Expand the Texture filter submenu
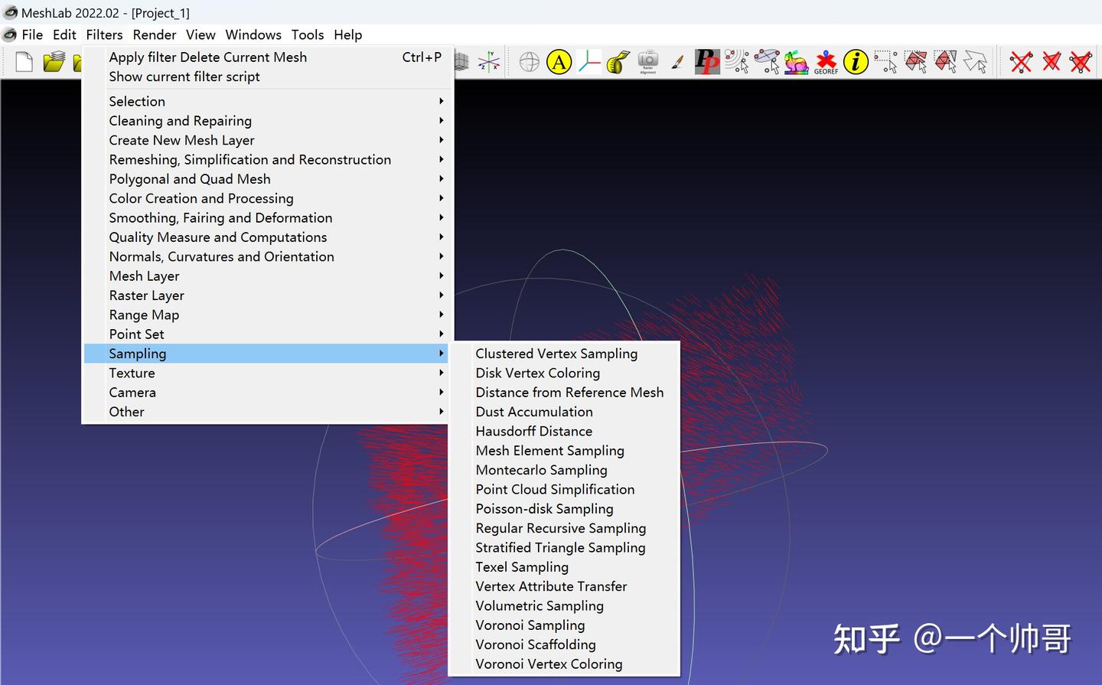This screenshot has height=685, width=1102. (x=132, y=373)
